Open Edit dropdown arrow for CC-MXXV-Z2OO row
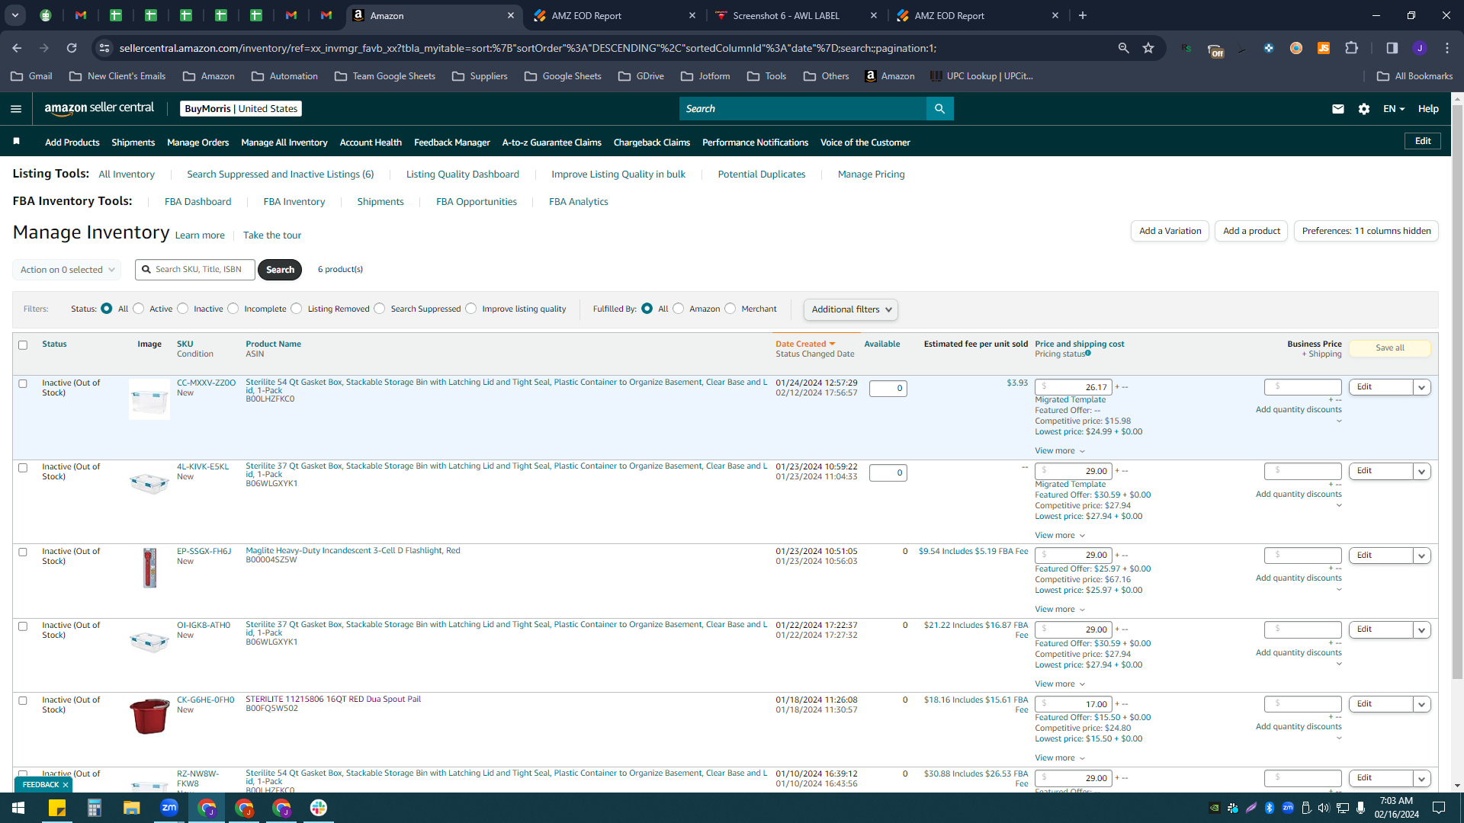This screenshot has height=823, width=1464. pyautogui.click(x=1421, y=387)
